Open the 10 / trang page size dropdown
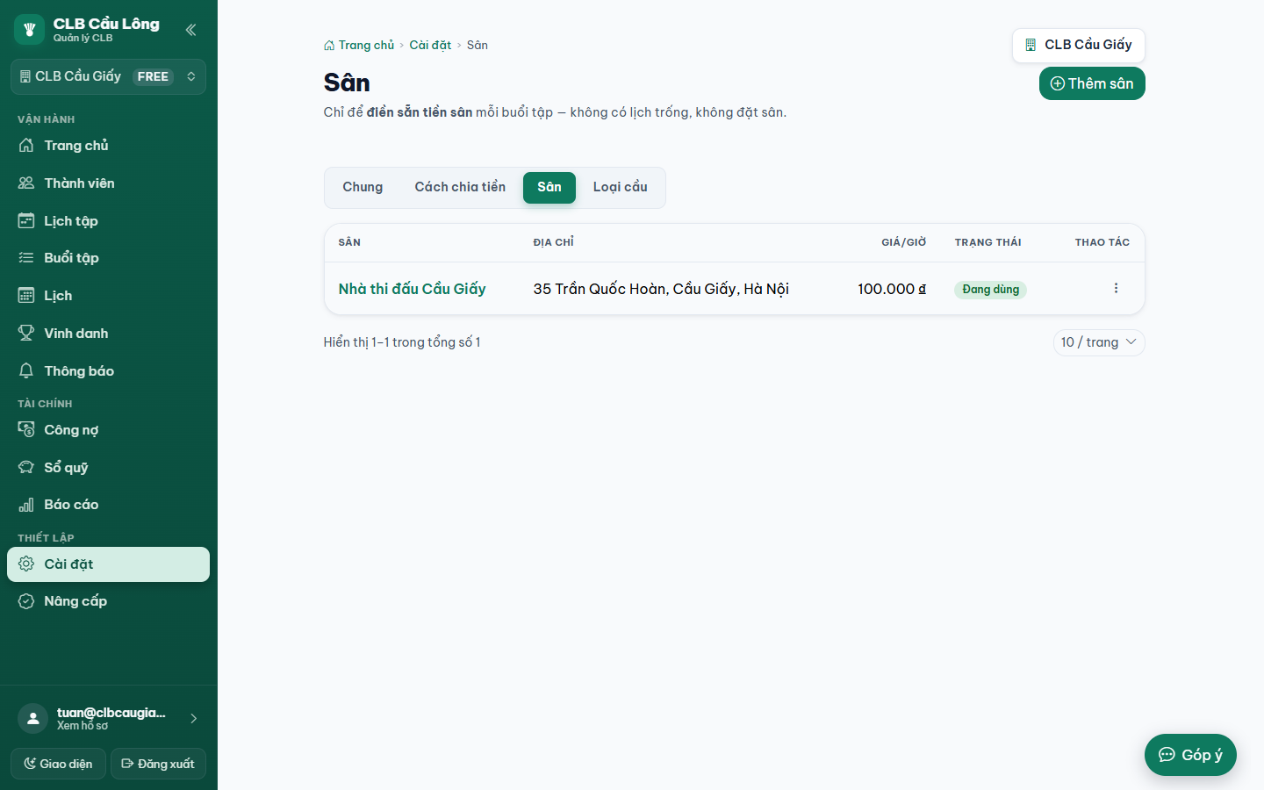This screenshot has width=1264, height=790. click(x=1099, y=342)
